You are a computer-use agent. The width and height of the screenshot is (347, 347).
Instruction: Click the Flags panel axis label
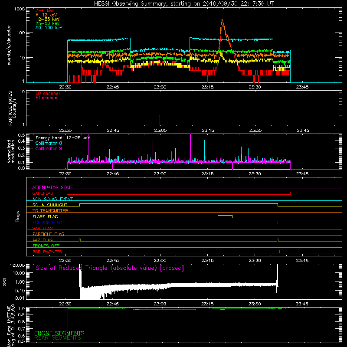(18, 216)
